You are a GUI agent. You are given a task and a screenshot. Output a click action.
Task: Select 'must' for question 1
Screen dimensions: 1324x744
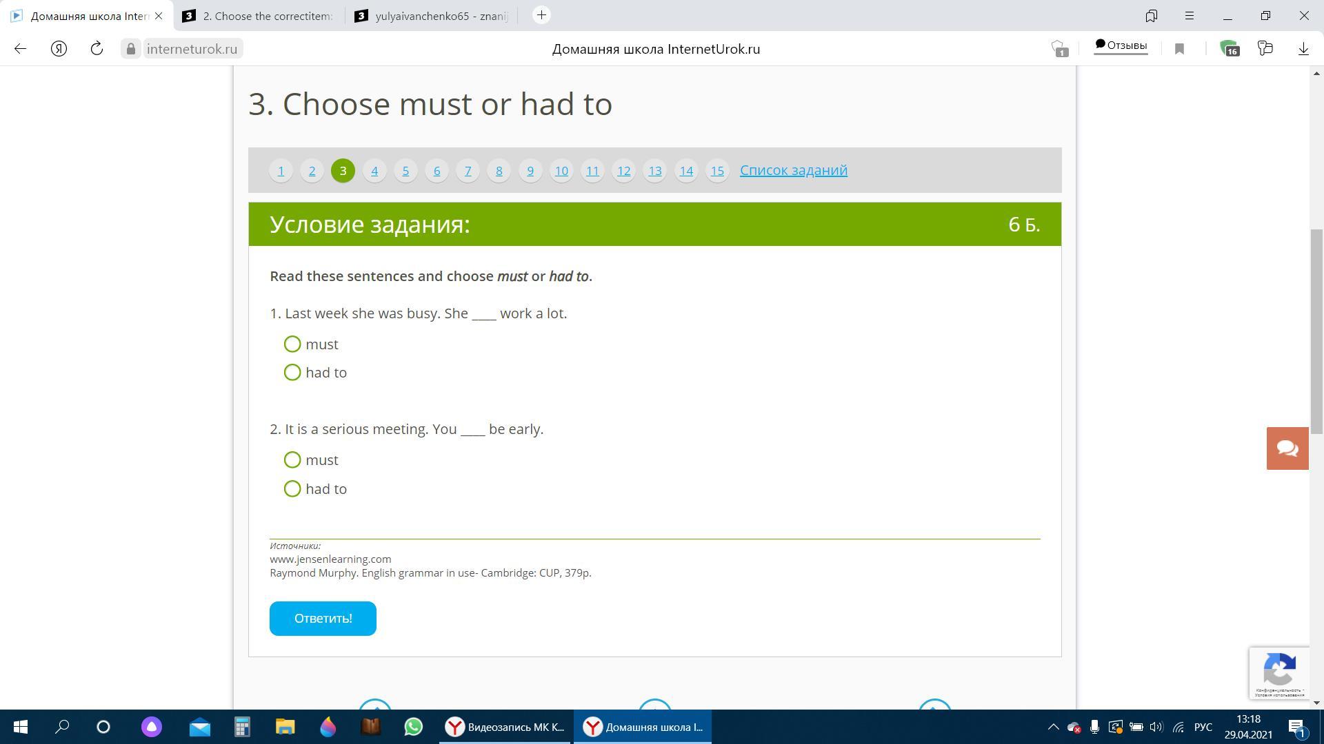tap(292, 344)
